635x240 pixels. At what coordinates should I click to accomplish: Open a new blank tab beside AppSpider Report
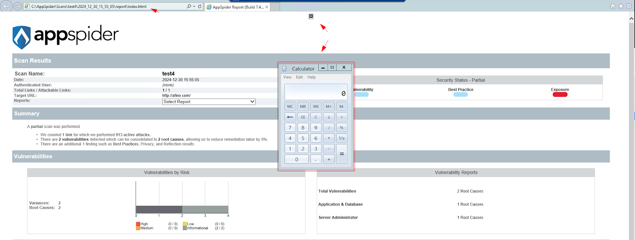275,7
